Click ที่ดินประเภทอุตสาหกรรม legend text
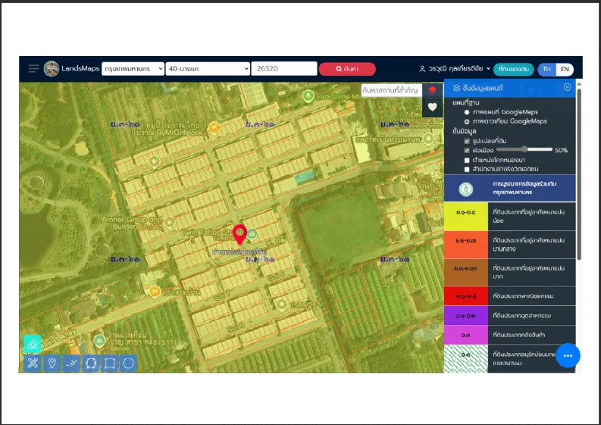 522,315
